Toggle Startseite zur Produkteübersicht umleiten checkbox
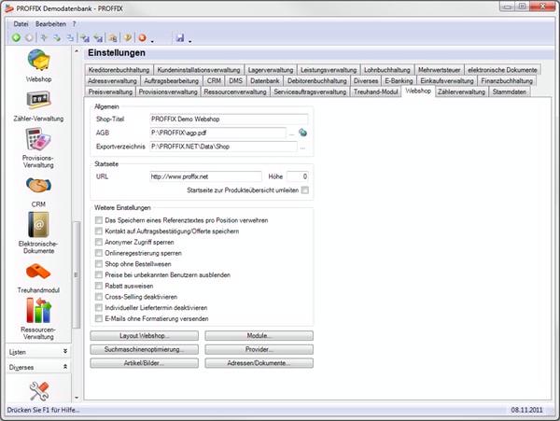The width and height of the screenshot is (560, 421). (304, 190)
